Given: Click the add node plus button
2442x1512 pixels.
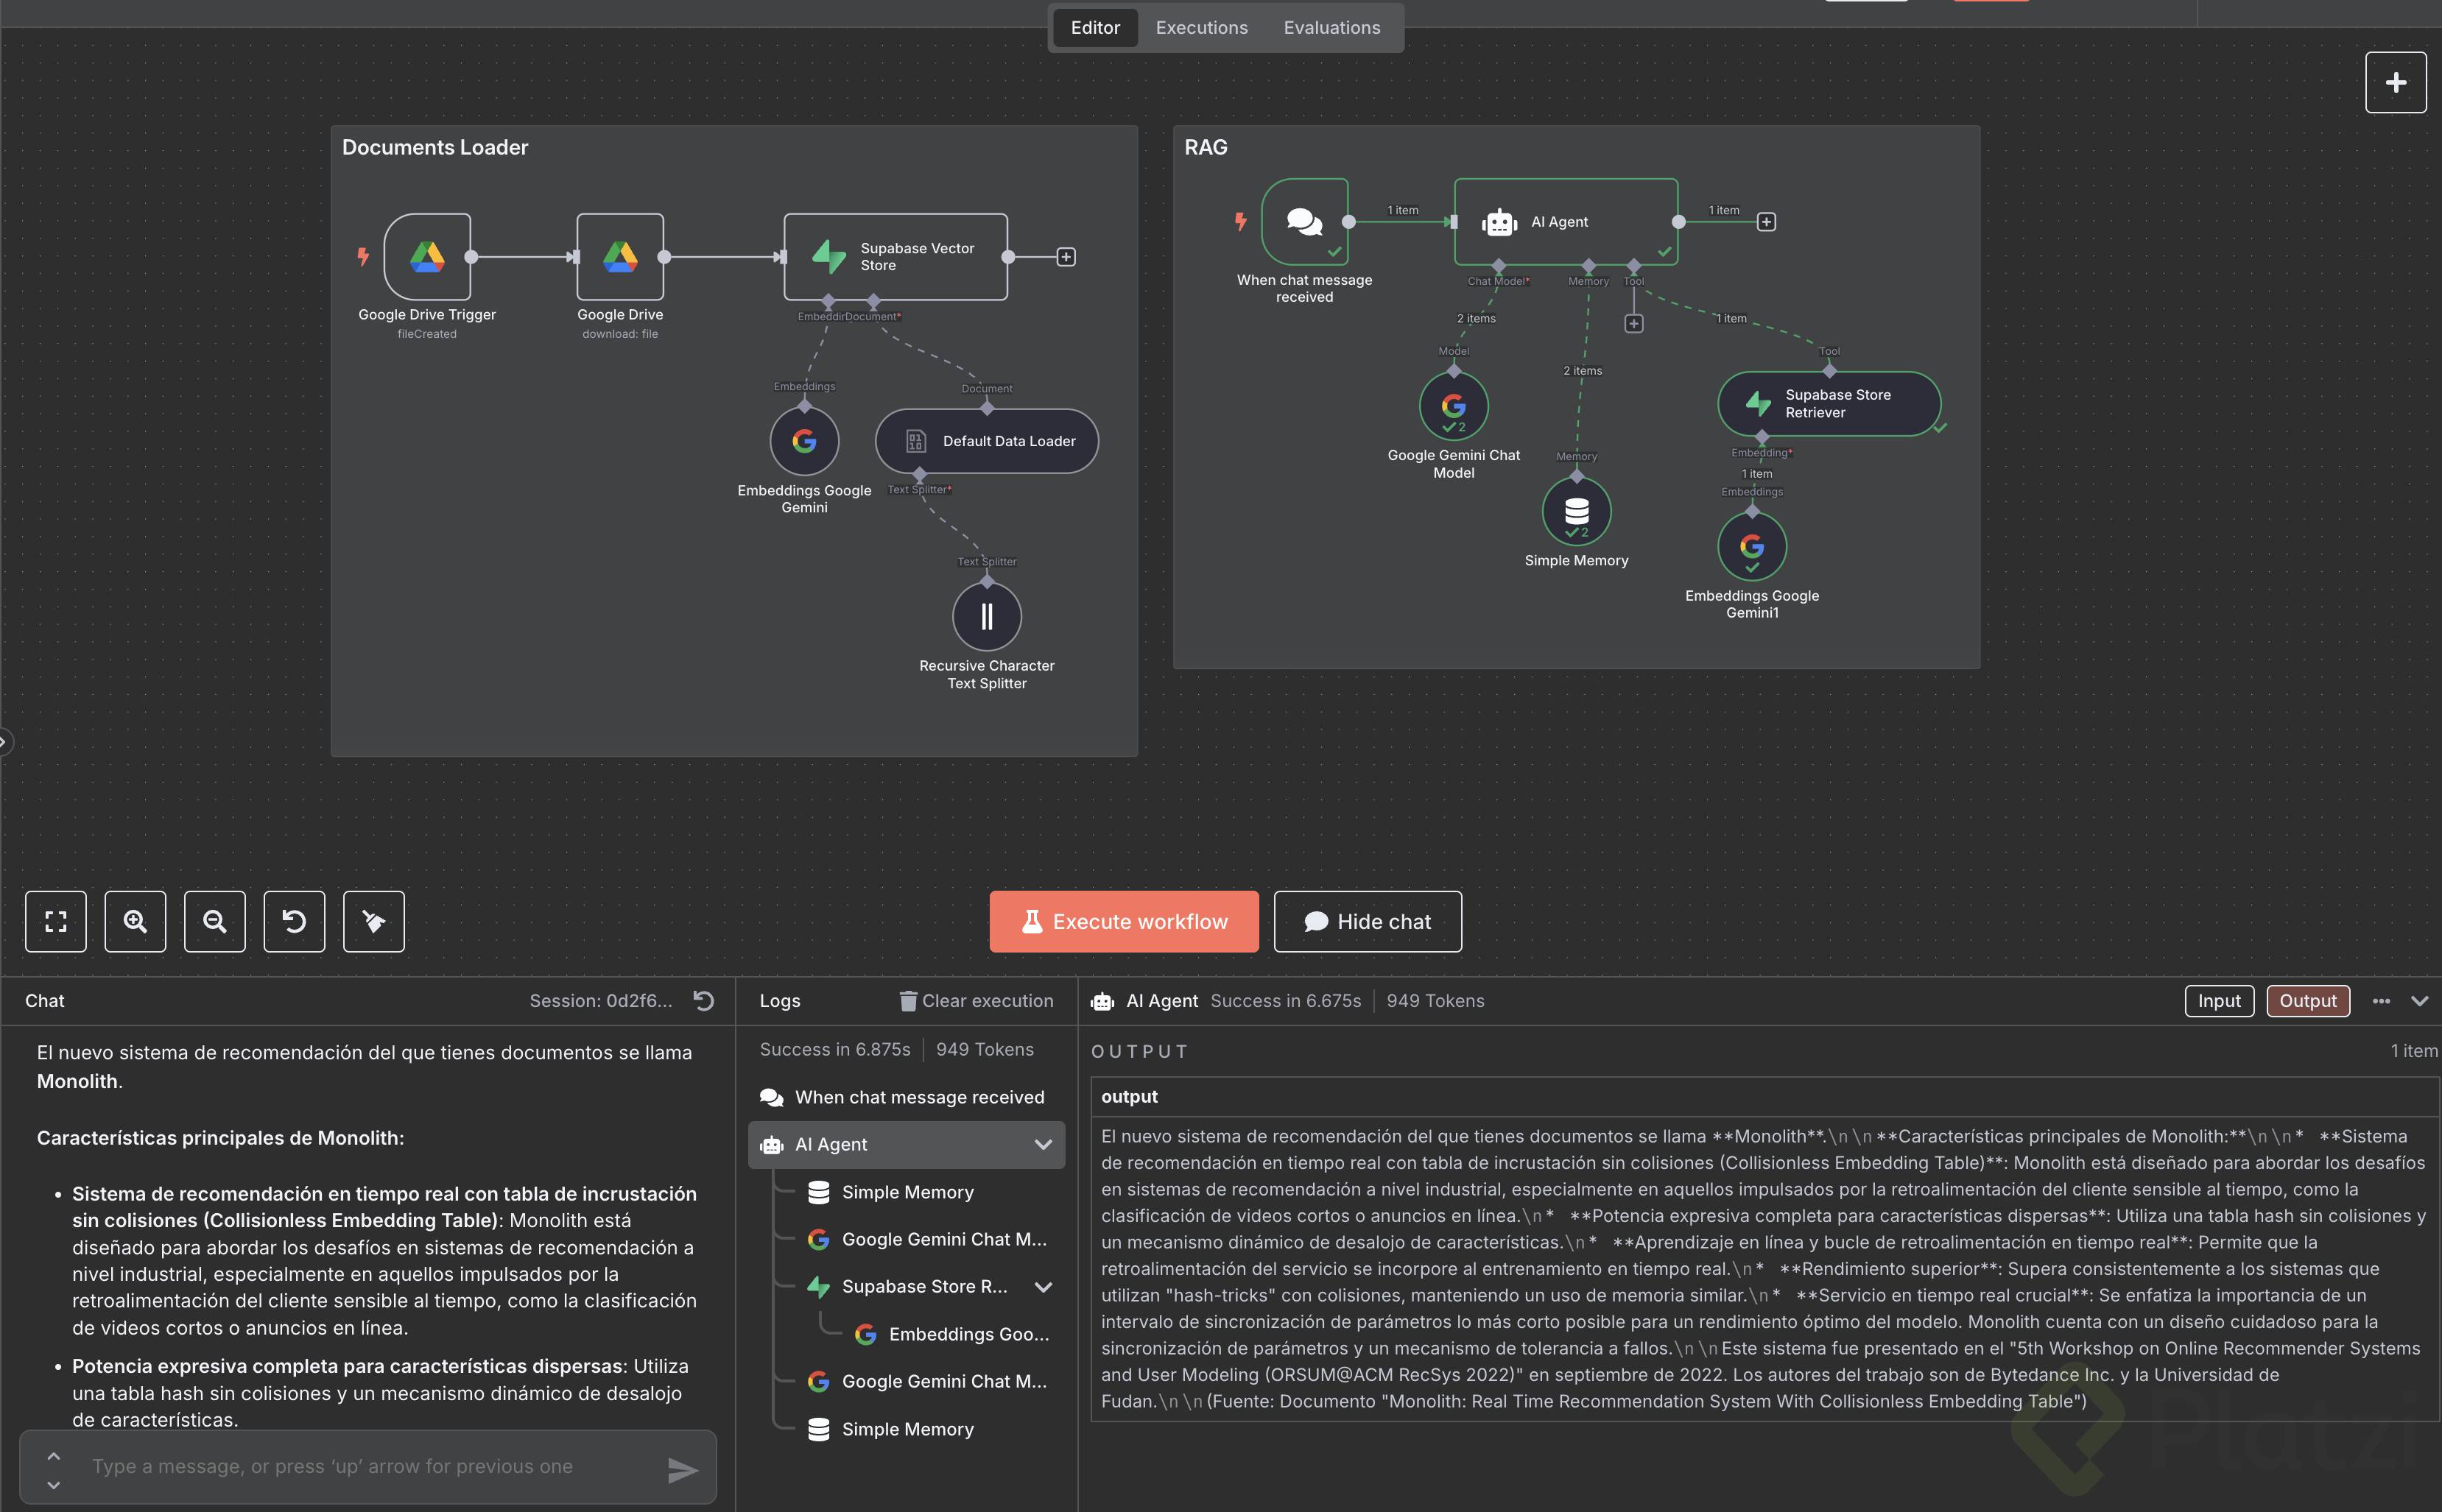Looking at the screenshot, I should click(x=2395, y=82).
